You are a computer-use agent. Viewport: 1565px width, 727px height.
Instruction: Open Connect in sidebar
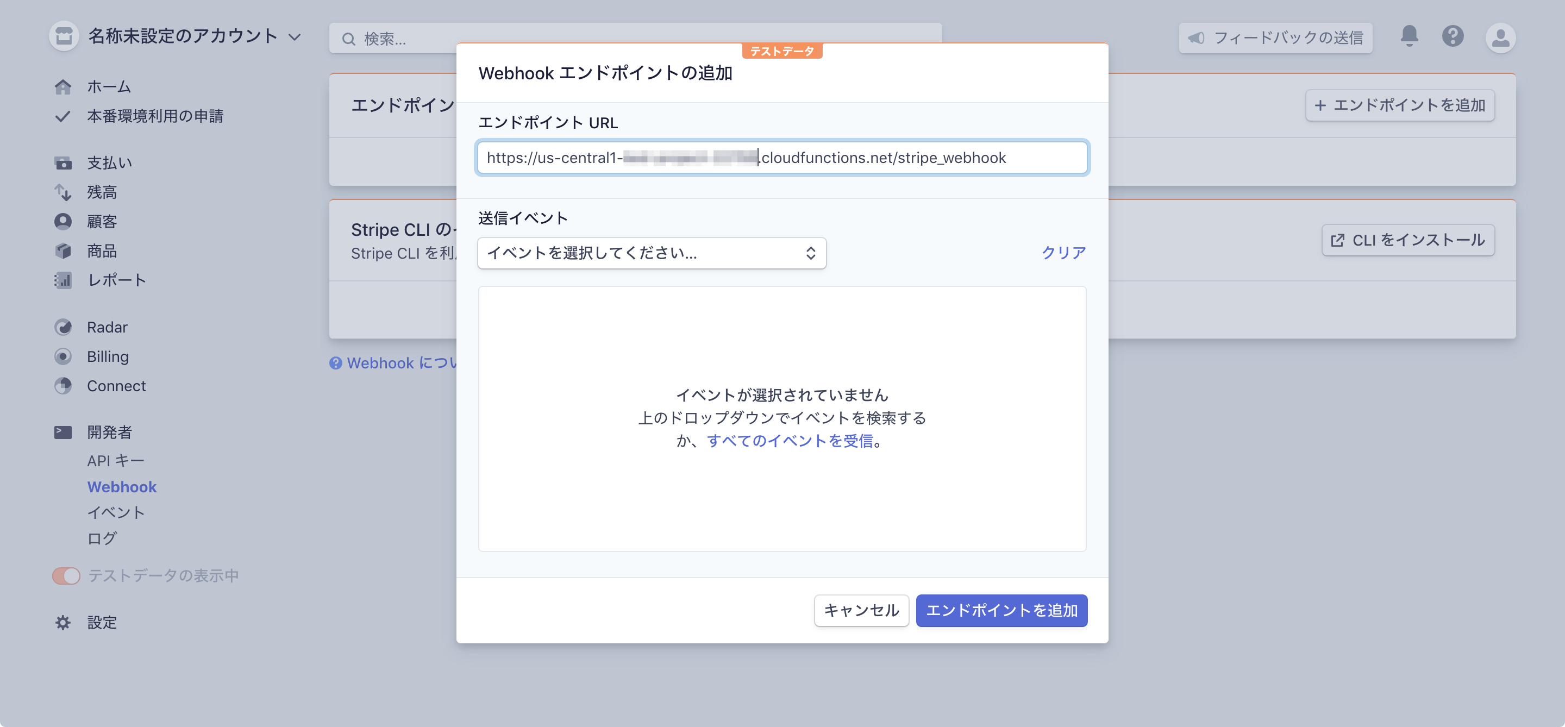pyautogui.click(x=116, y=386)
